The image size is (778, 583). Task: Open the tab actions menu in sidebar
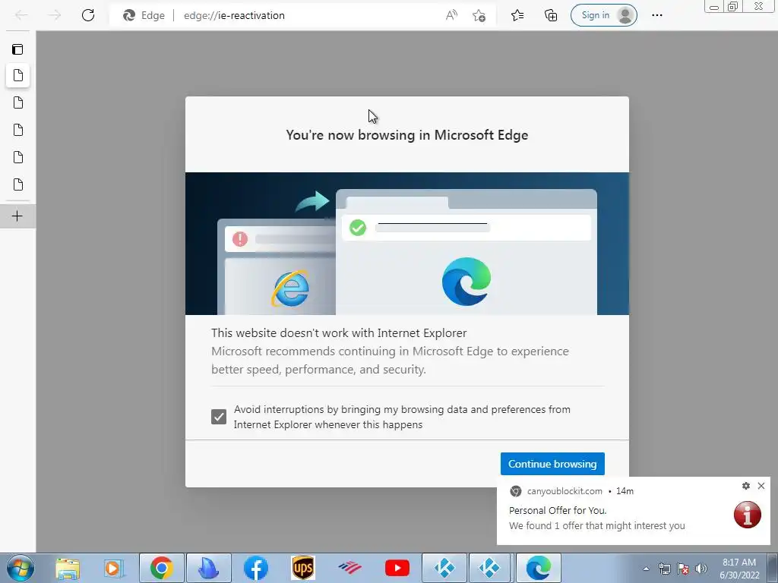tap(17, 49)
